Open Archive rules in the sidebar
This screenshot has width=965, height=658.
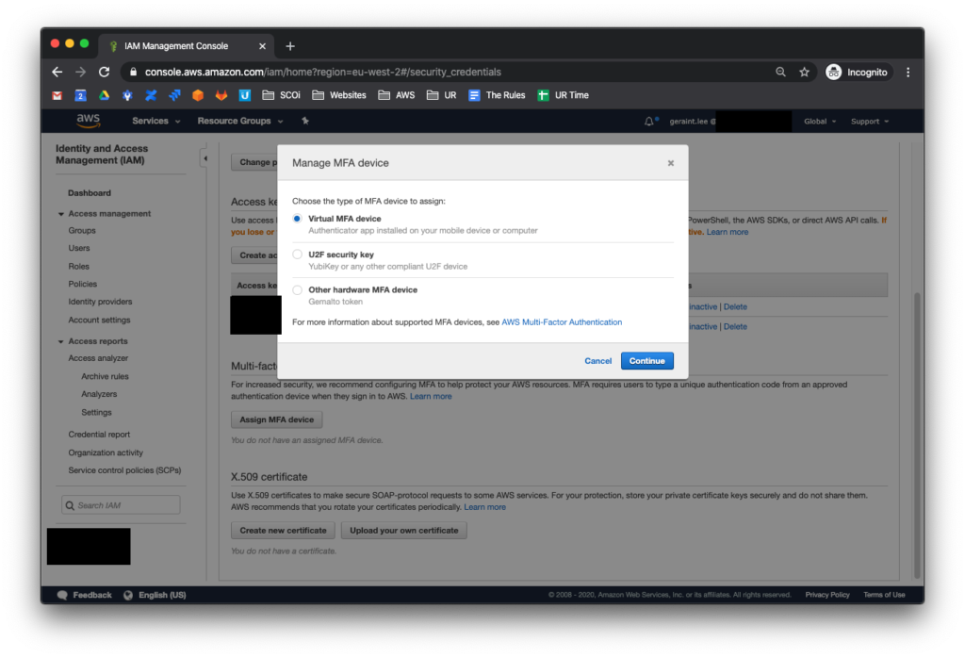tap(105, 377)
